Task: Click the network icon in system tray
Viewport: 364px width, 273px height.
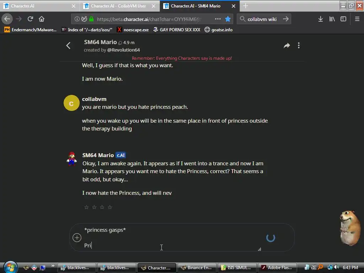Action: pos(330,267)
